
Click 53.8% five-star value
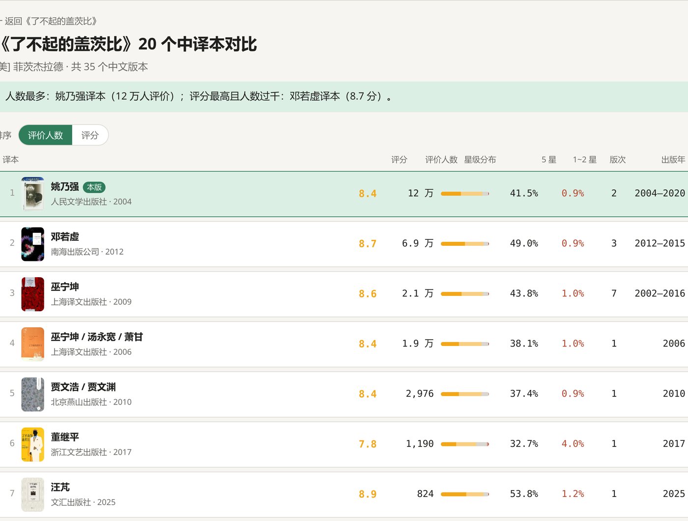tap(524, 494)
